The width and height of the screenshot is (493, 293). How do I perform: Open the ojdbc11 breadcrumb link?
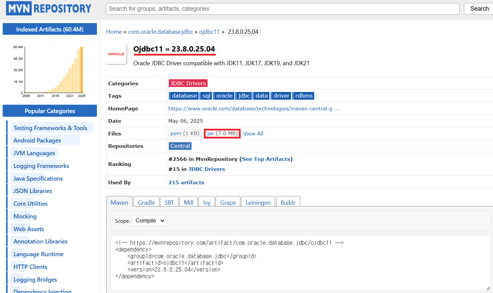[210, 32]
